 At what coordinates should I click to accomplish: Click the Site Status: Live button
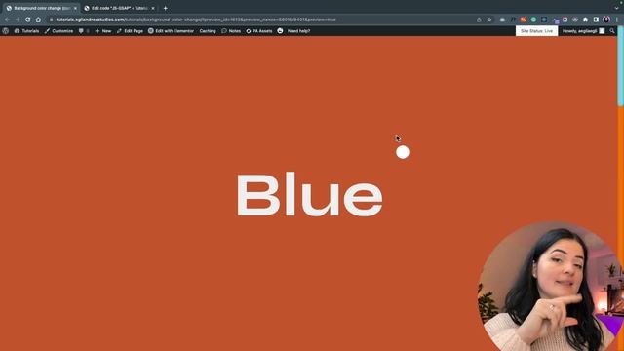(x=536, y=31)
